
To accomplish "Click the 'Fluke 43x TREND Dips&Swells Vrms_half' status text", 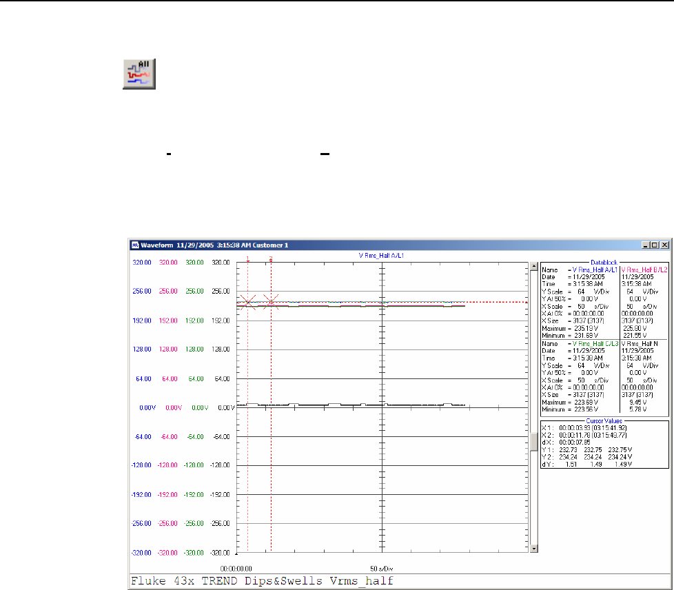I will [x=262, y=581].
